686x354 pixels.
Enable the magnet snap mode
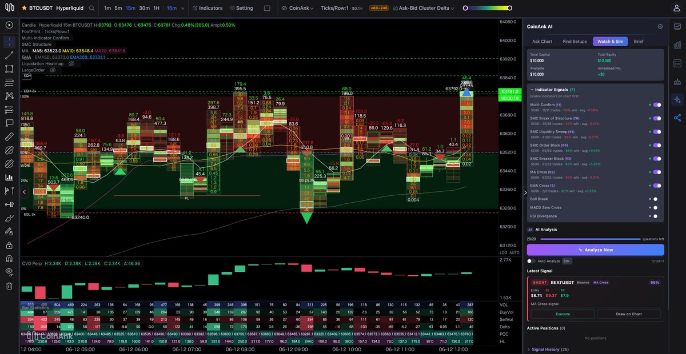pos(9,259)
